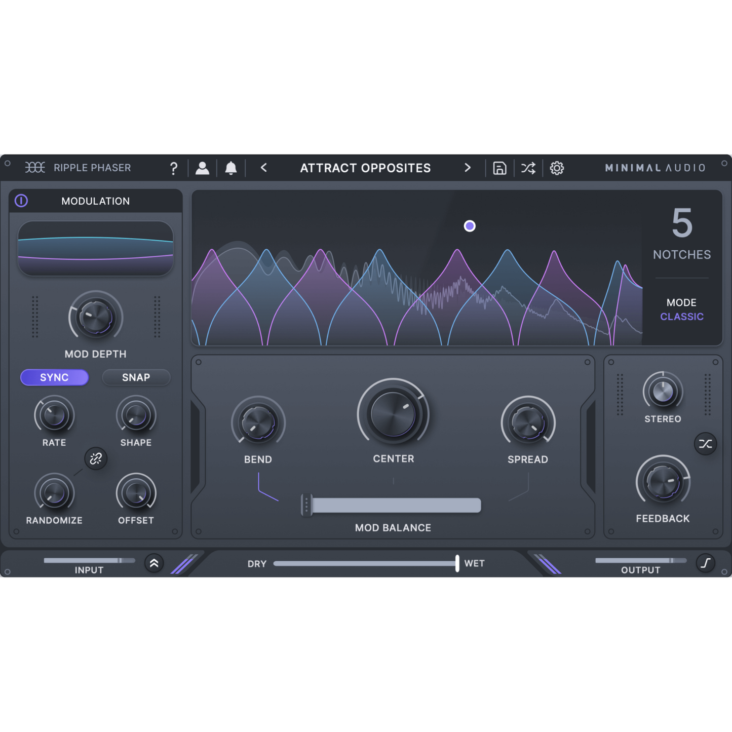
Task: Advance to the next preset with the right arrow
Action: (468, 168)
